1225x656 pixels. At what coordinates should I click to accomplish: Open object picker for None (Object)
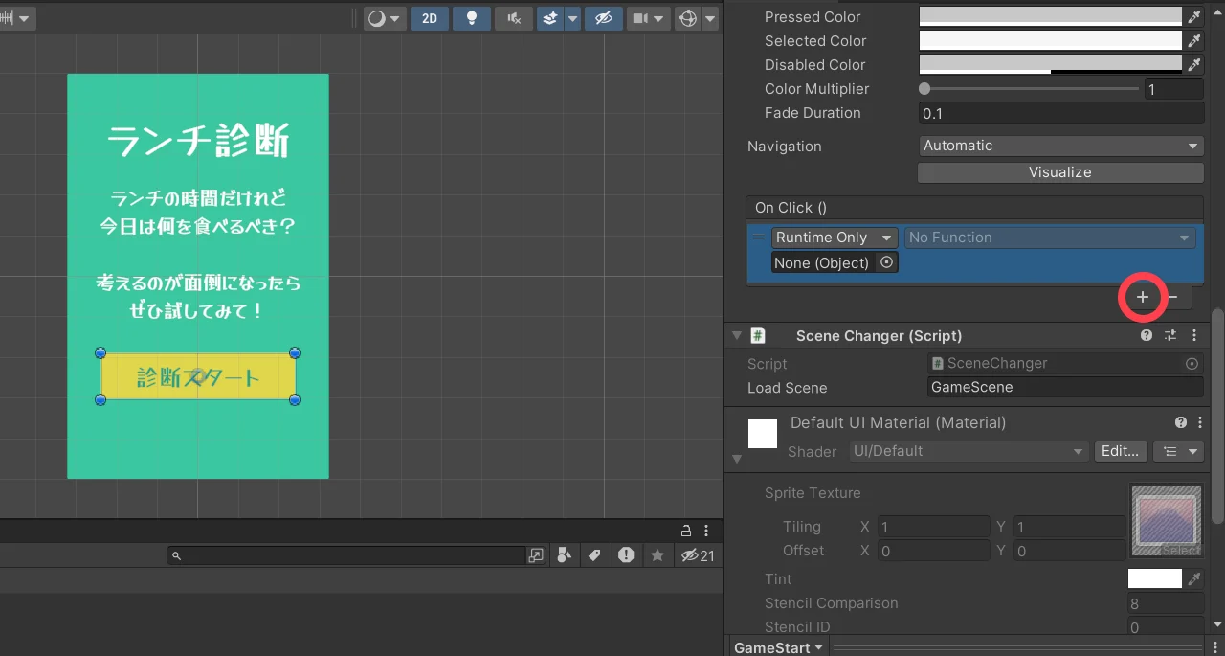[x=886, y=262]
